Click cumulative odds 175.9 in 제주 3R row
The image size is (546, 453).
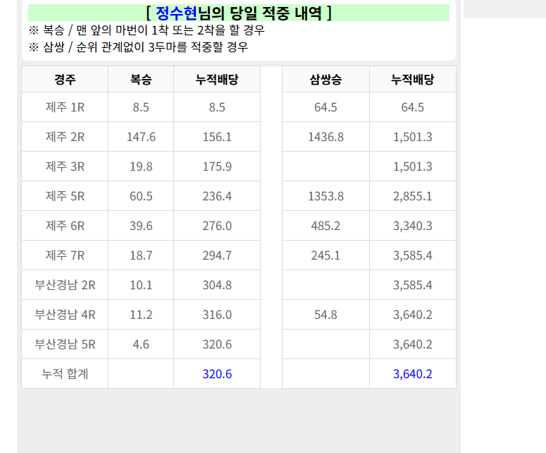[217, 167]
